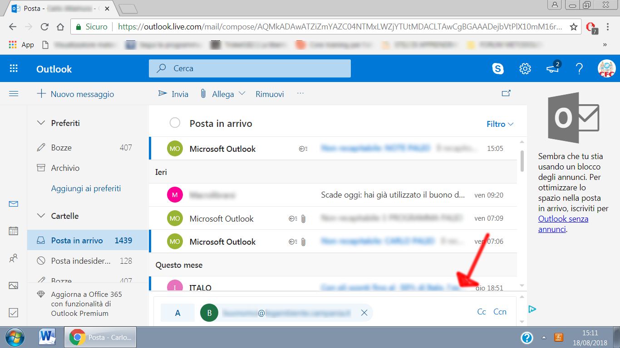Click the Cerca search field
The image size is (620, 348).
(250, 68)
